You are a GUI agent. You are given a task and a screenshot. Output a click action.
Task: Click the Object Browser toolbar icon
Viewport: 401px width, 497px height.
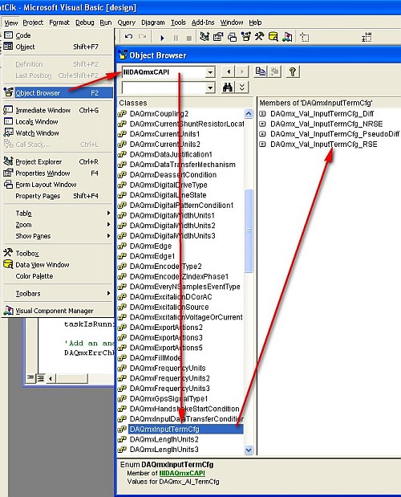coord(246,37)
